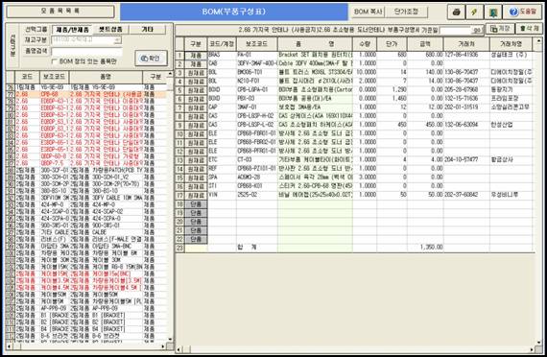The image size is (547, 357).
Task: Click amount cell '450.00' in BOM row 9
Action: pos(425,125)
